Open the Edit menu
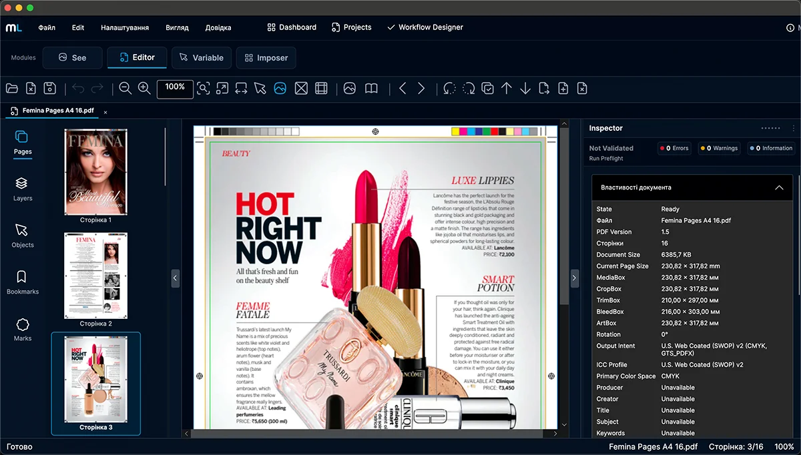The image size is (801, 455). (x=78, y=27)
